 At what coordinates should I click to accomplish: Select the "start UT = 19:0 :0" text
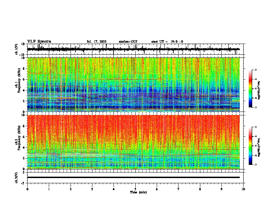coord(167,42)
